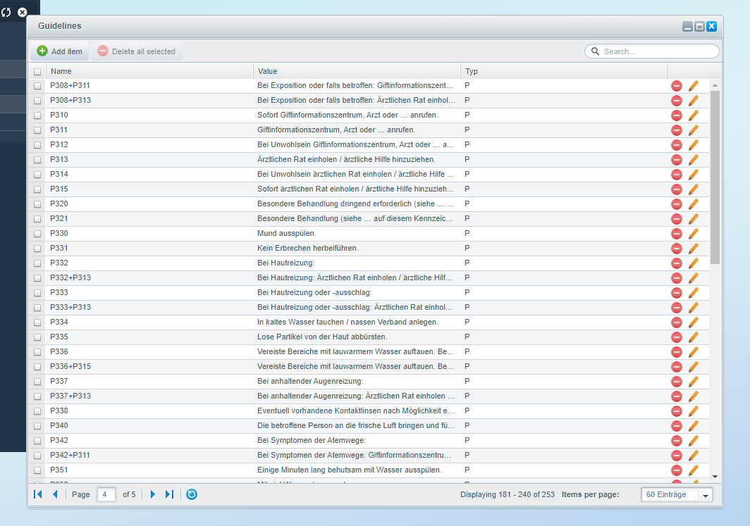Select all rows via header checkbox

click(x=37, y=72)
